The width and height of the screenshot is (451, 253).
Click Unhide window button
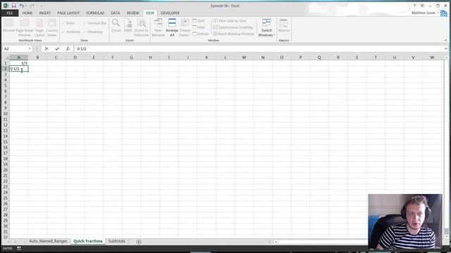point(200,34)
